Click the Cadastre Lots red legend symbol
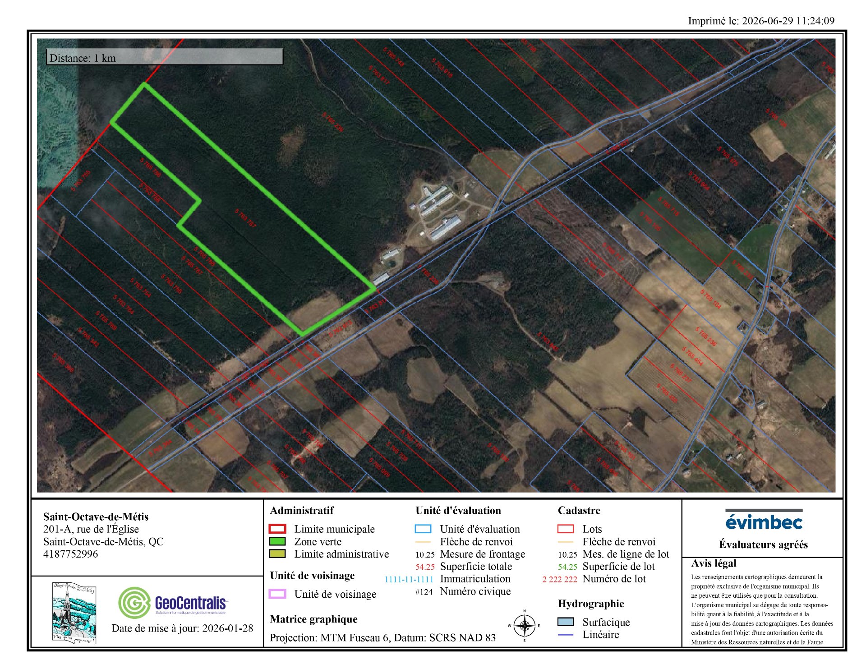The height and width of the screenshot is (669, 866). (x=566, y=529)
